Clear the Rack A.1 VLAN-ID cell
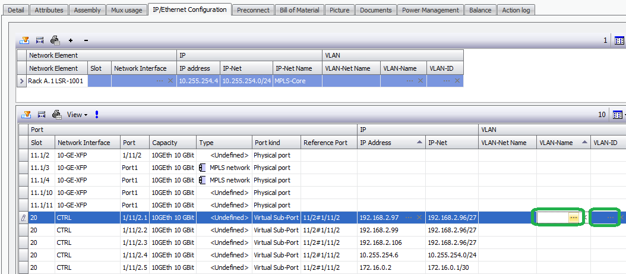626x274 pixels. point(457,81)
